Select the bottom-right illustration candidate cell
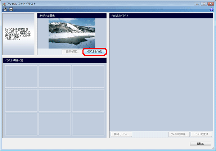This screenshot has width=216, height=151. tap(88, 124)
